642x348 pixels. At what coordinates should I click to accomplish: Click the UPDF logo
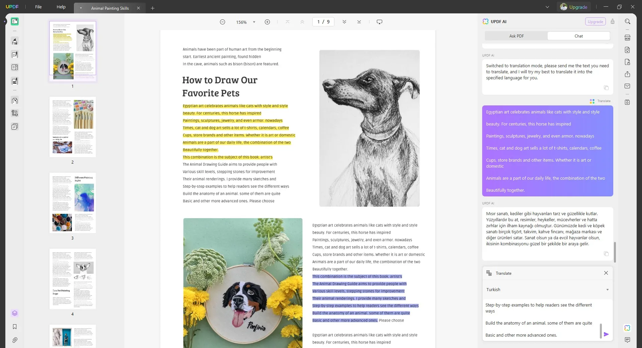12,7
